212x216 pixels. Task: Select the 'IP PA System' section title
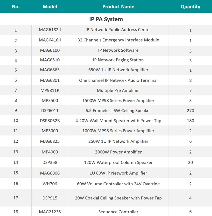pos(106,19)
